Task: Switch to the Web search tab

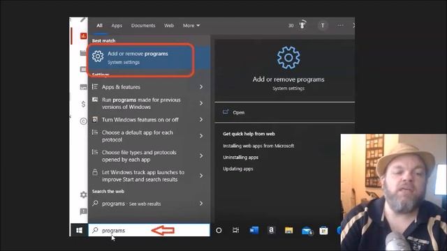Action: (x=169, y=26)
